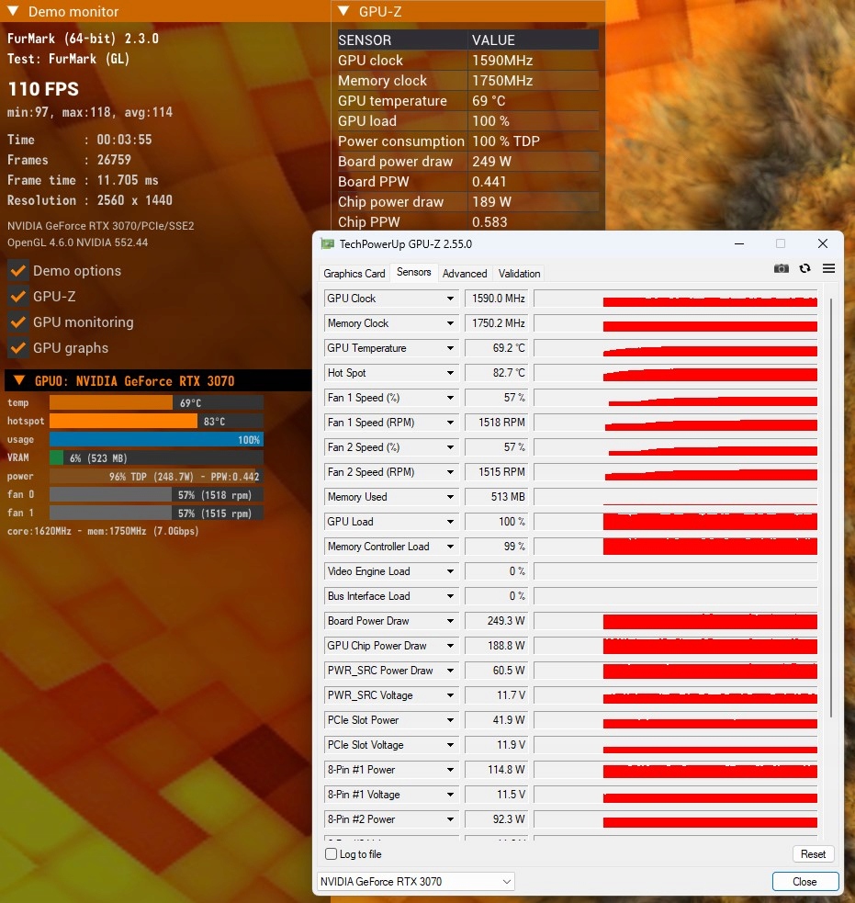This screenshot has height=903, width=855.
Task: Open the Memory Controller Load dropdown
Action: [x=450, y=546]
